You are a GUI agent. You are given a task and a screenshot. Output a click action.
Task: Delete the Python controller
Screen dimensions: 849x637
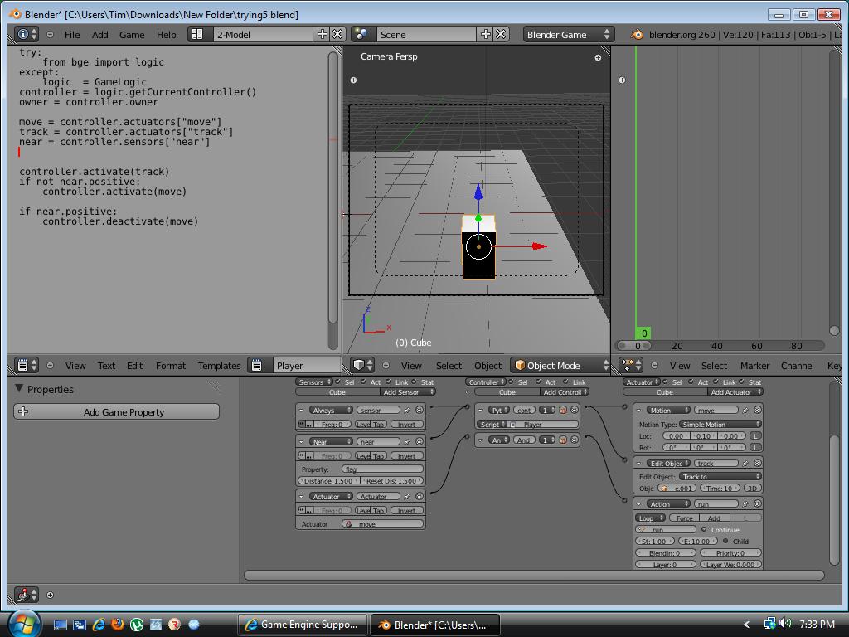pos(575,410)
